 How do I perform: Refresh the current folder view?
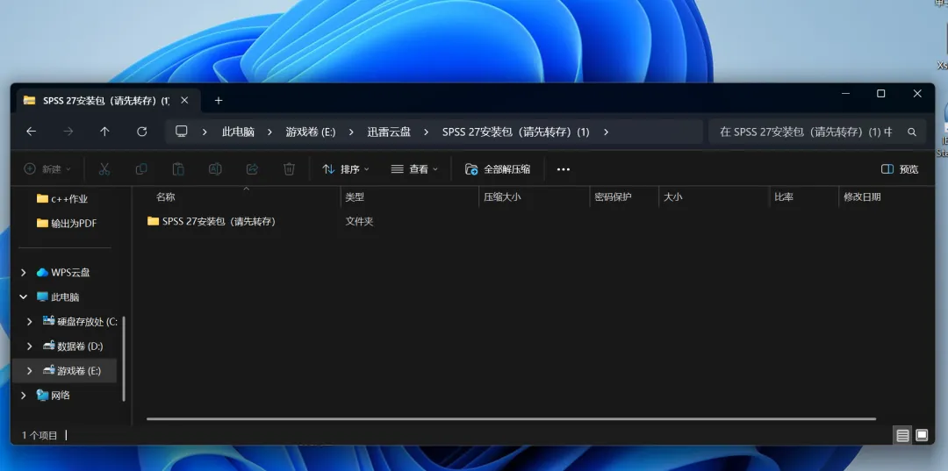[142, 132]
